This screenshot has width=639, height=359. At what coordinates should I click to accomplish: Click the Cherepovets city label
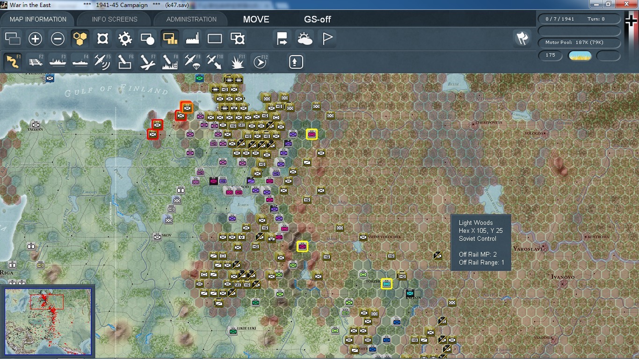click(488, 122)
